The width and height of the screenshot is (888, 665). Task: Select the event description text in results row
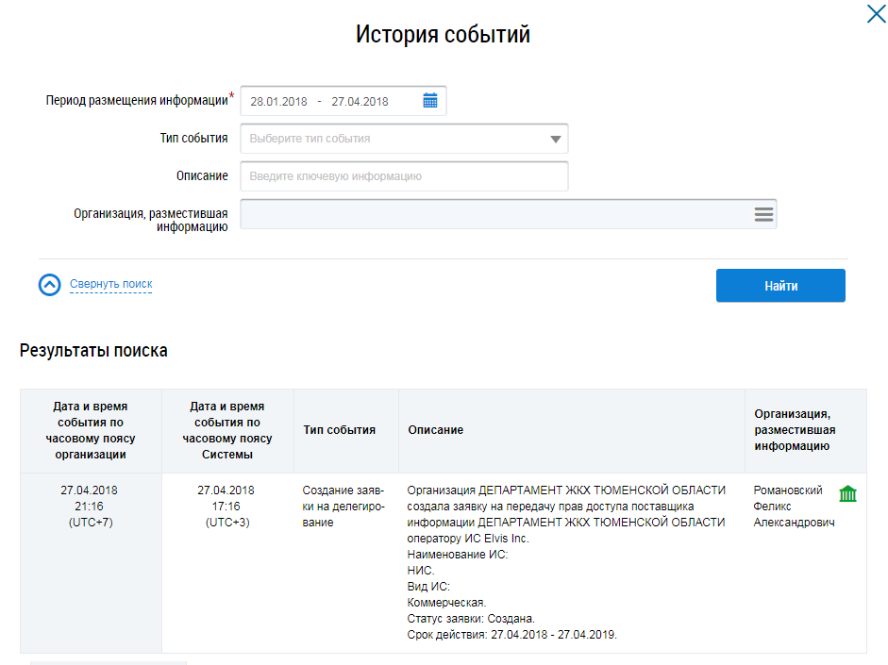[566, 562]
